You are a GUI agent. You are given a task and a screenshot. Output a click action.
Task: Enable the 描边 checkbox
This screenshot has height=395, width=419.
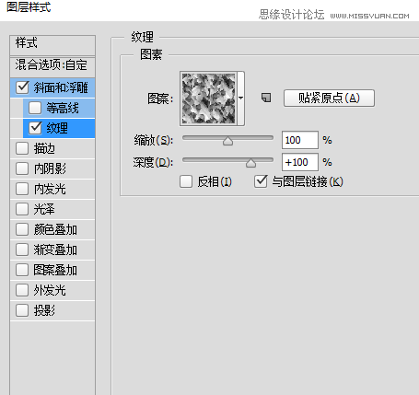22,148
